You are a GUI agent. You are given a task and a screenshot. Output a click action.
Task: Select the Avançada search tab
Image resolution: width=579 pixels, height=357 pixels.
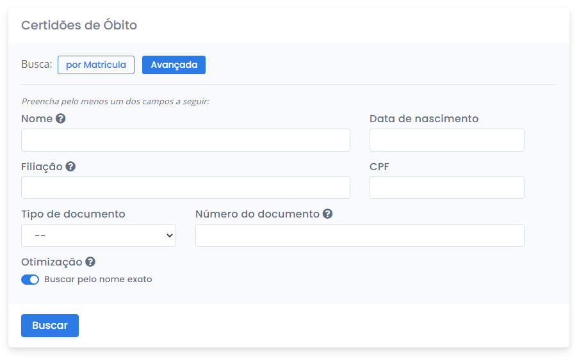click(x=174, y=65)
